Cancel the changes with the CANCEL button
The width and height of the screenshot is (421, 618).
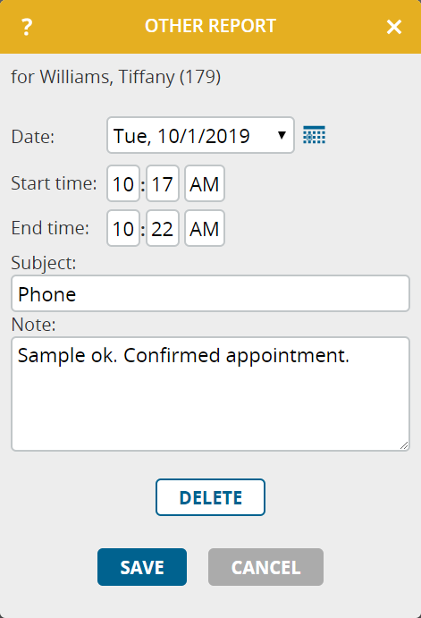click(x=265, y=567)
